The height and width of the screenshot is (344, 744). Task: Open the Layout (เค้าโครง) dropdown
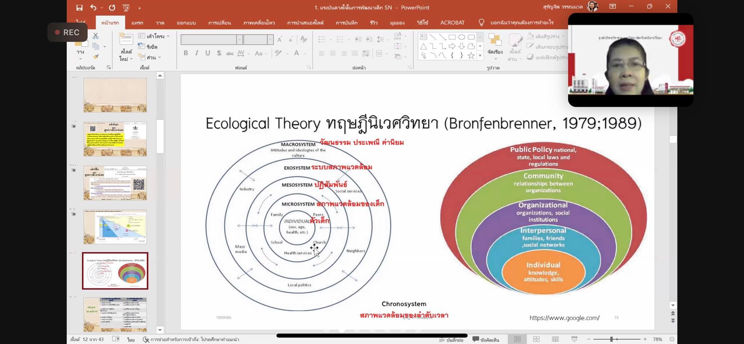click(x=154, y=36)
